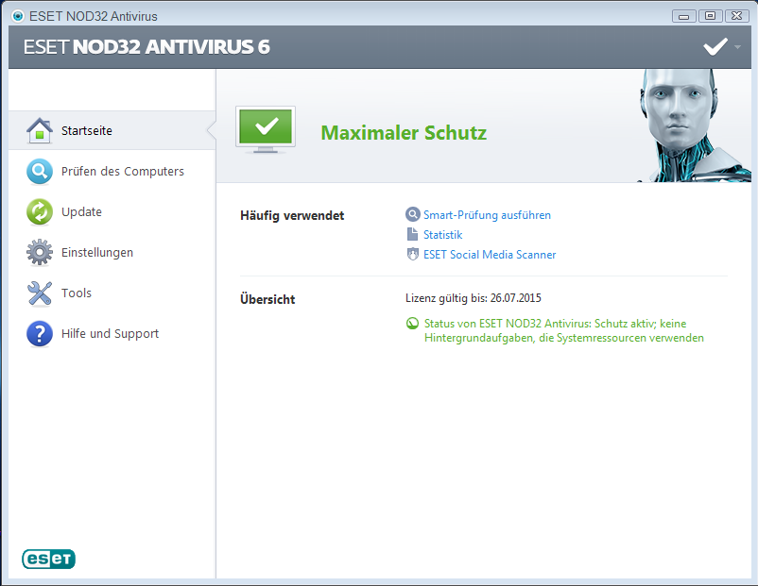Click the magnifier icon for Prüfen des Computers

click(x=40, y=172)
